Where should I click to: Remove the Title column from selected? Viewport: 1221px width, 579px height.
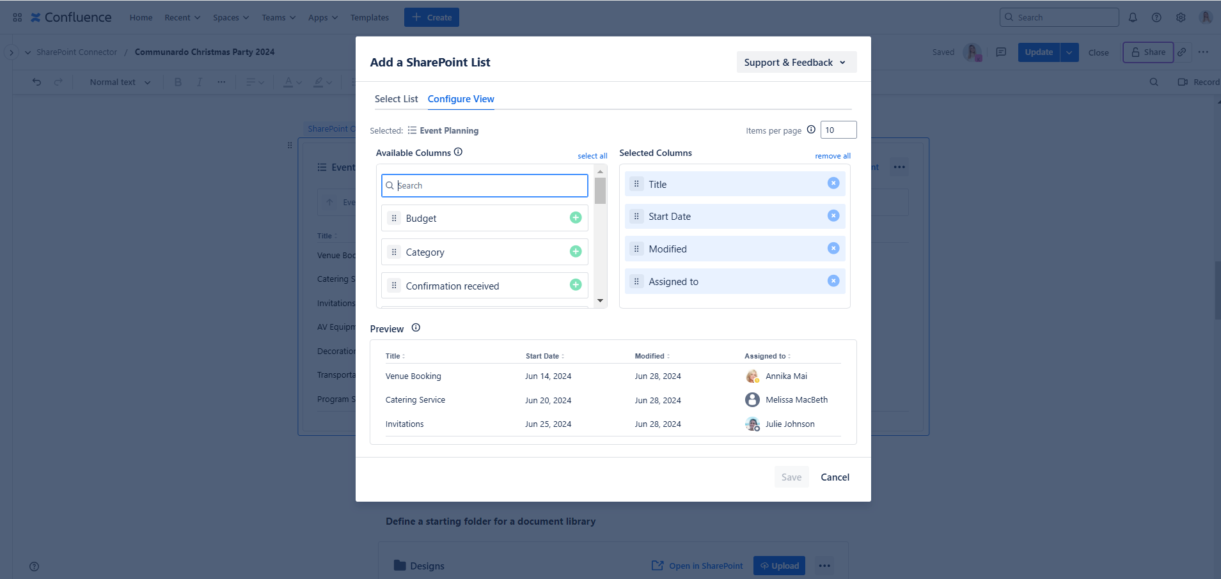tap(833, 183)
